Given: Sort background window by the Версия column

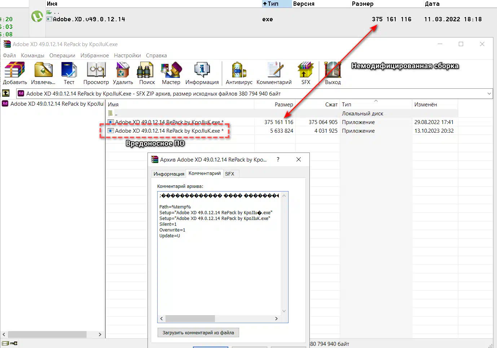Looking at the screenshot, I should [x=321, y=4].
